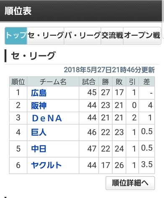Click the チーム名 column header
Viewport: 164px width, 198px height.
coord(53,81)
